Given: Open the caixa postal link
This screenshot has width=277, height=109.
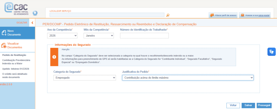Looking at the screenshot, I should pyautogui.click(x=264, y=15).
